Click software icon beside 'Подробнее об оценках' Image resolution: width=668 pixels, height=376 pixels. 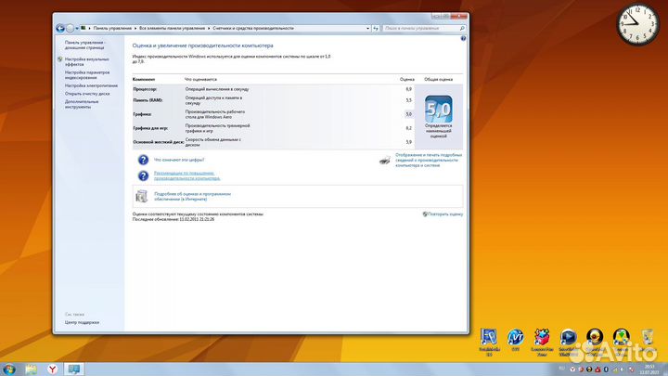(x=141, y=196)
